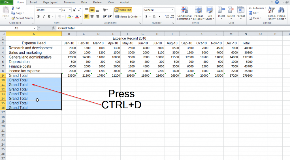This screenshot has height=160, width=290.
Task: Open Find & Select binoculars
Action: [x=281, y=14]
